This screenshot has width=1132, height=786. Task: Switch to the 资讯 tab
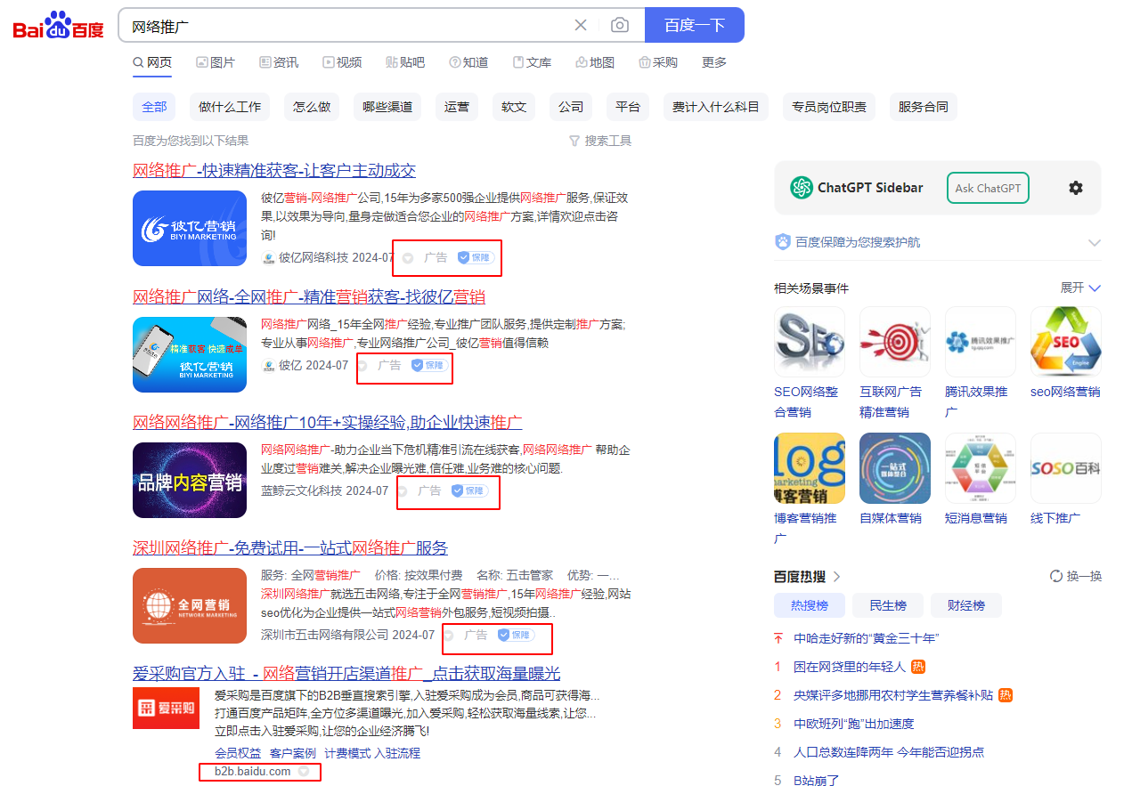[x=279, y=62]
